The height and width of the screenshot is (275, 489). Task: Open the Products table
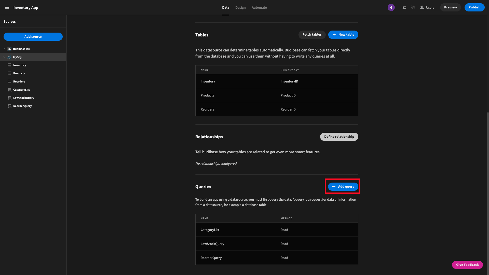(19, 73)
